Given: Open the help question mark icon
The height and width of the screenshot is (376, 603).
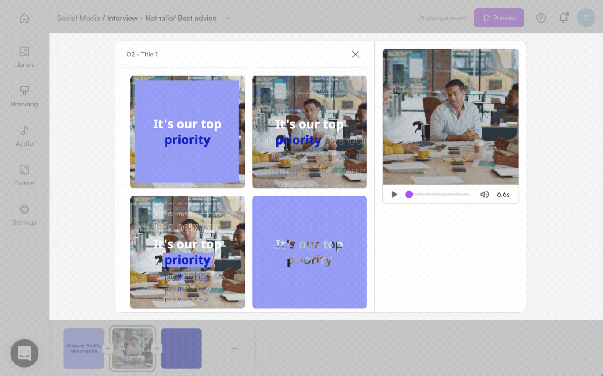Looking at the screenshot, I should [541, 18].
